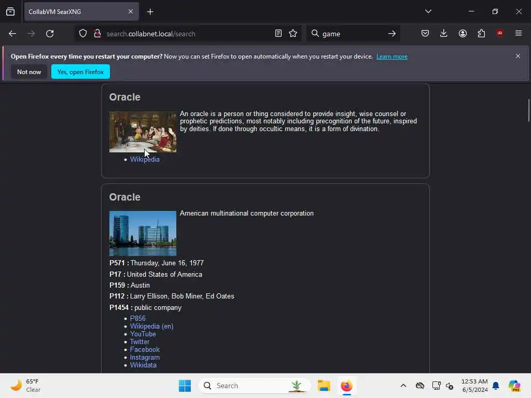Click the Not now button
Screen dimensions: 531x398
29,72
